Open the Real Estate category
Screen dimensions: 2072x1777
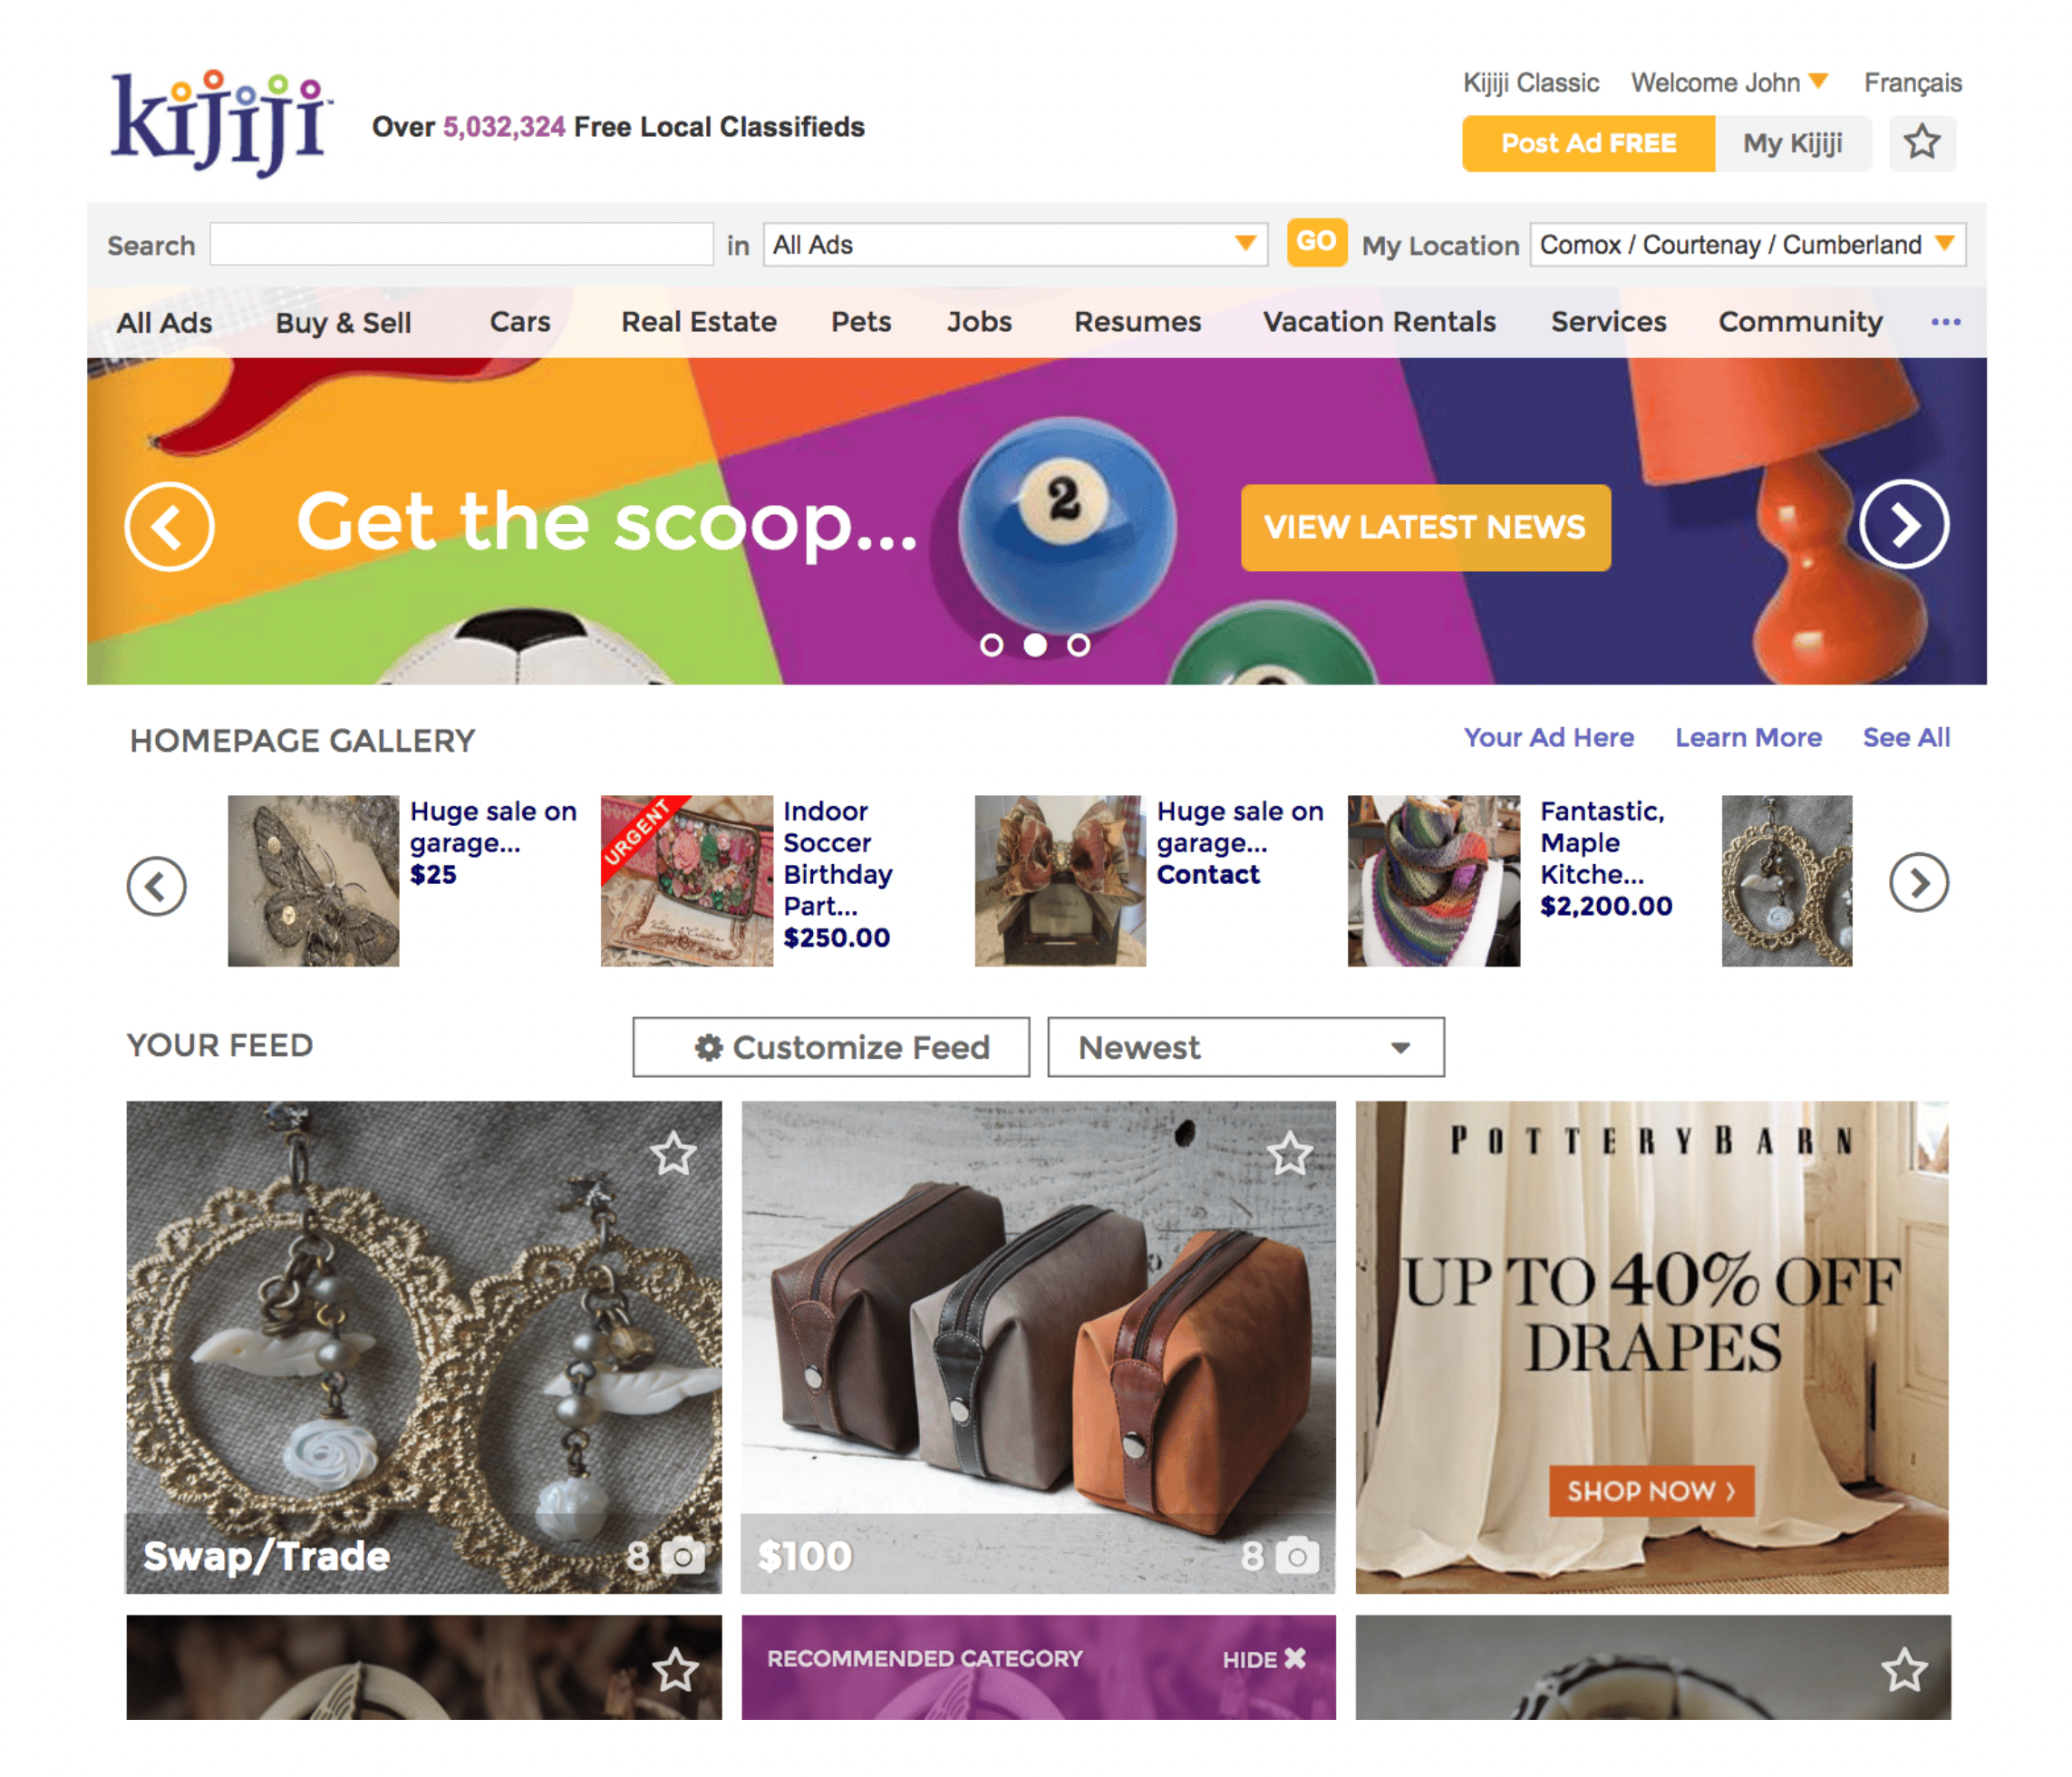click(698, 322)
